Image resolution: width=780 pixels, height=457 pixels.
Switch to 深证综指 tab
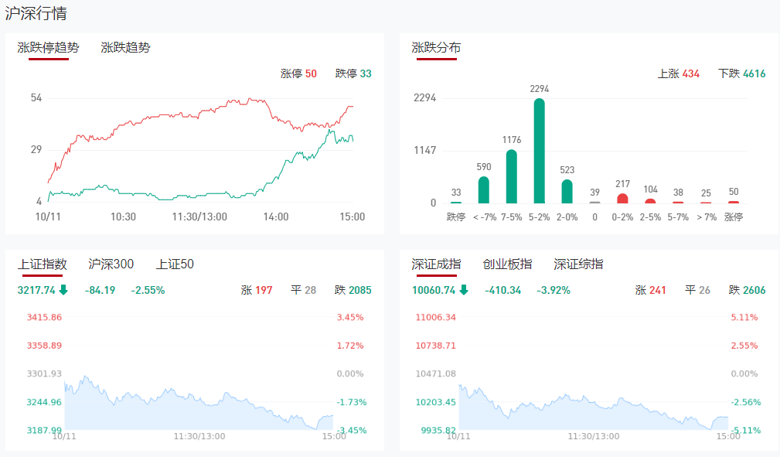[578, 264]
